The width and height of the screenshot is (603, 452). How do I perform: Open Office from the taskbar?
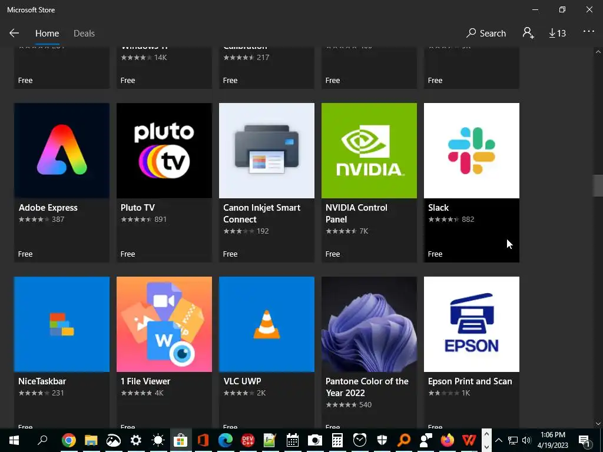[203, 440]
